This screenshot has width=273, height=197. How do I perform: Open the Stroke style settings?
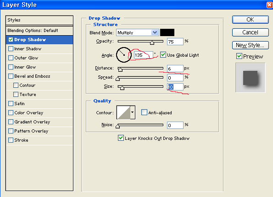pos(21,140)
